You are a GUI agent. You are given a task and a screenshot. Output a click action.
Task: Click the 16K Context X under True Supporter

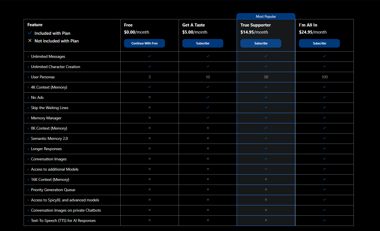(x=266, y=179)
